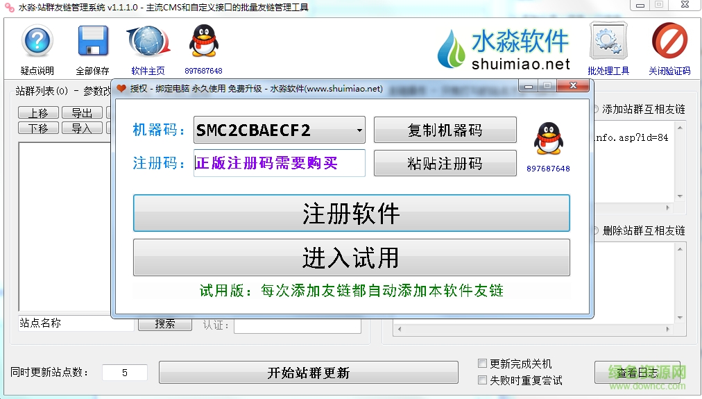The height and width of the screenshot is (399, 702).
Task: Open the 疑点说明 help icon
Action: (x=37, y=41)
